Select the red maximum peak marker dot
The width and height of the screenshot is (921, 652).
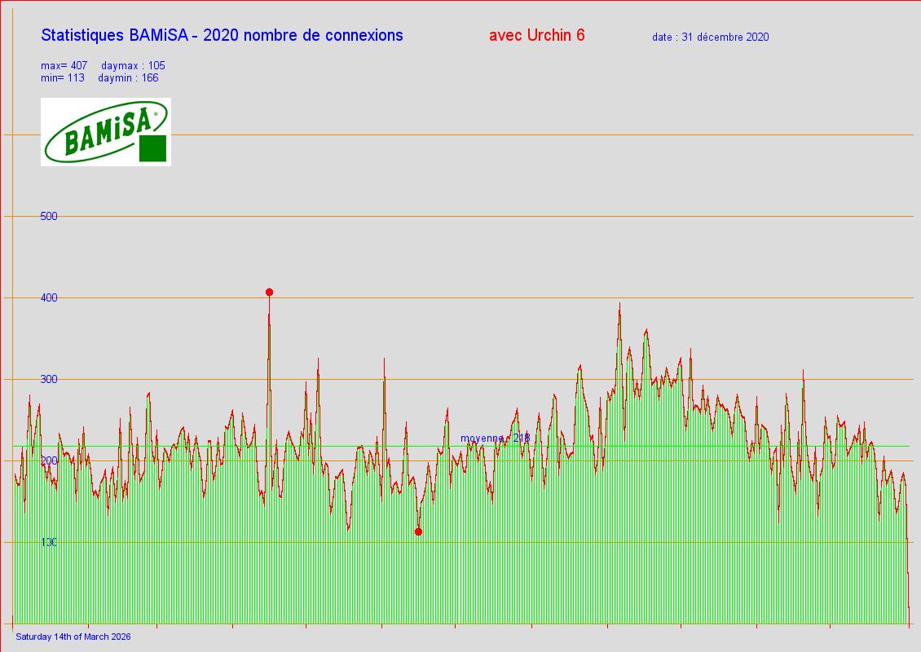pos(269,292)
